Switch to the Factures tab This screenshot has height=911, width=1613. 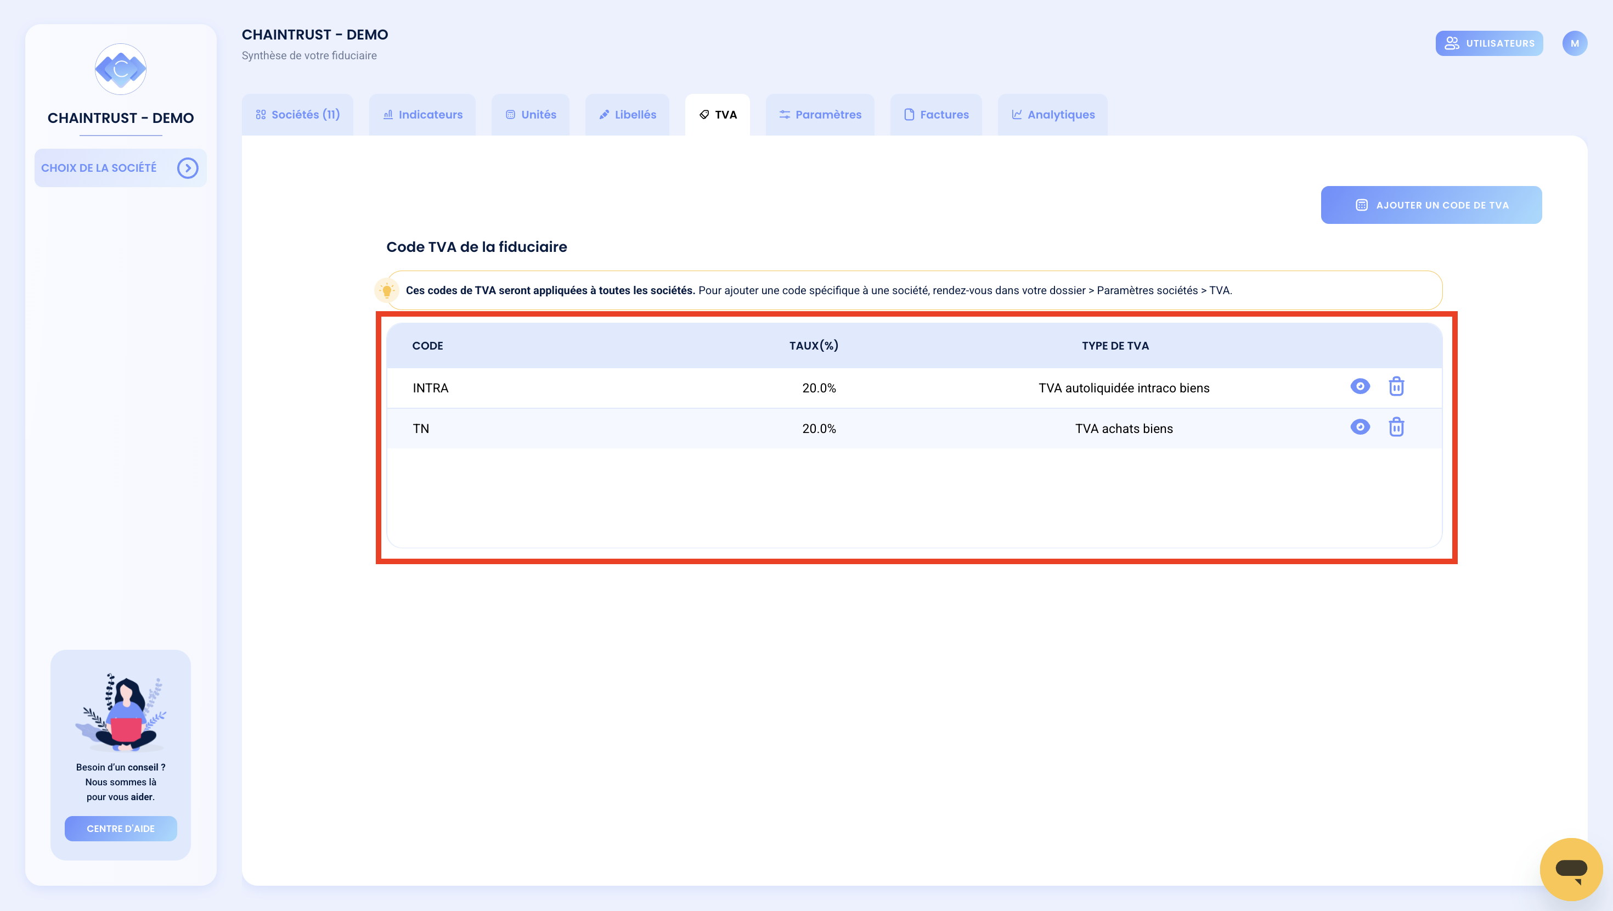pyautogui.click(x=936, y=115)
